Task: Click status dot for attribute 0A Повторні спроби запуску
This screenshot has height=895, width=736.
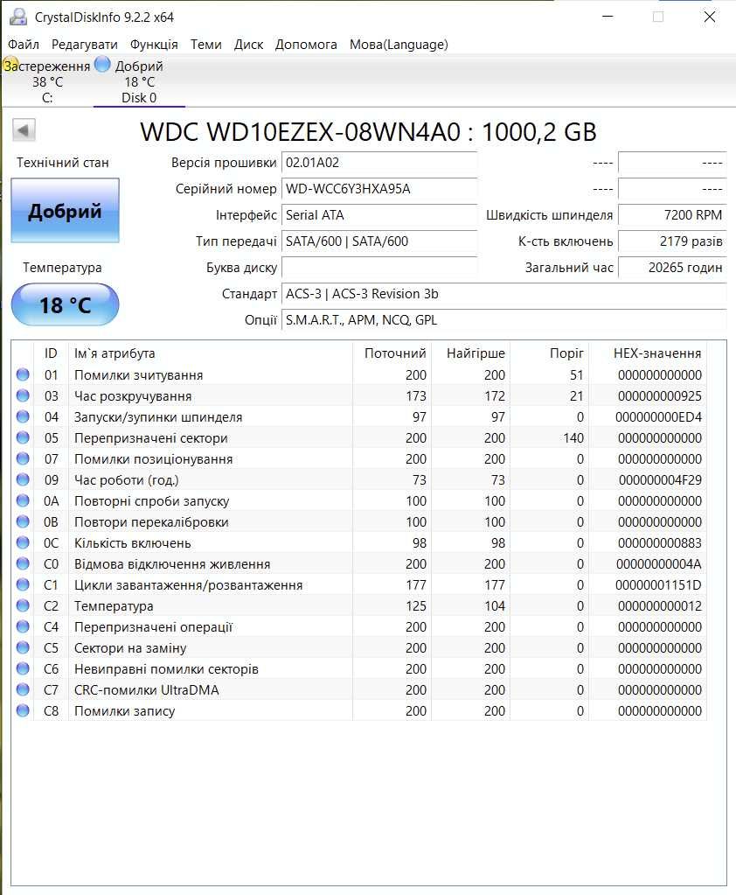Action: [23, 500]
